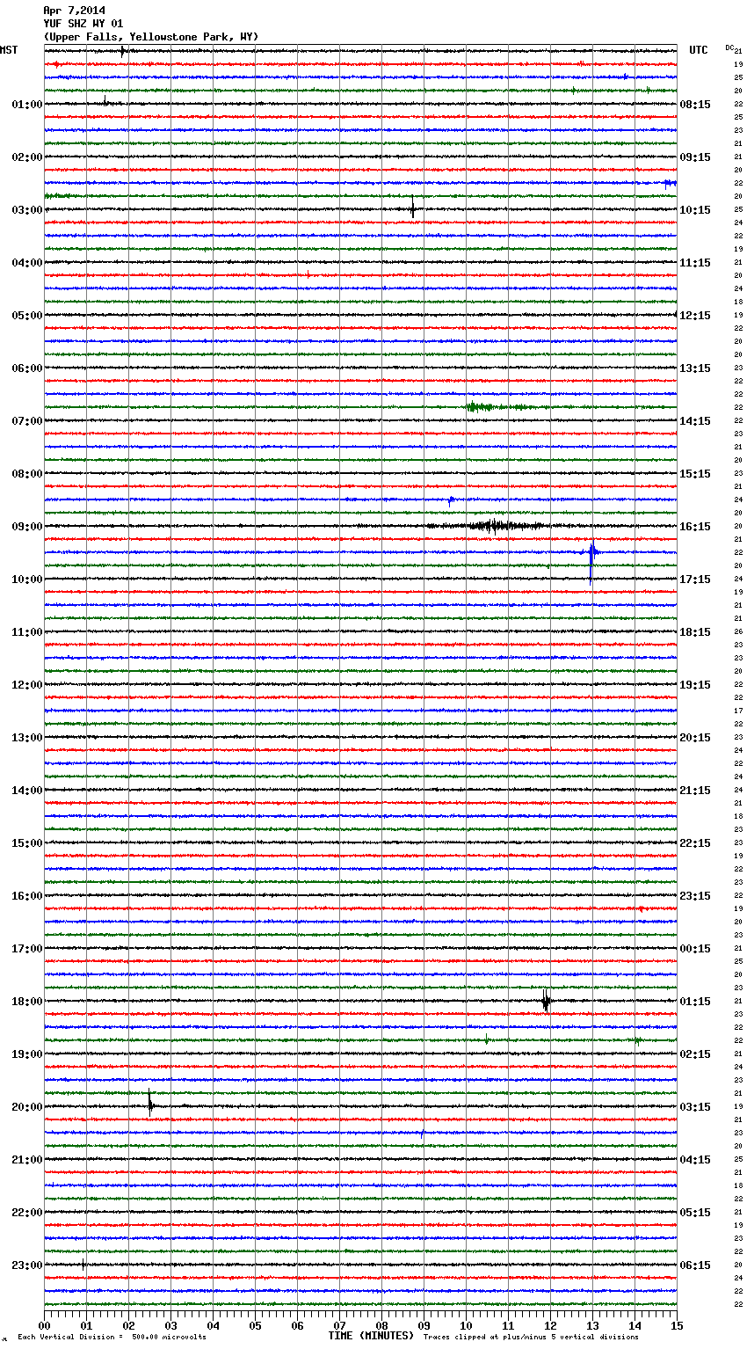
Task: Click the black spike on the topmost trace
Action: 123,51
